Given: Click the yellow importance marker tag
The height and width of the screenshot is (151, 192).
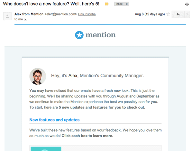Looking at the screenshot, I should click(107, 4).
